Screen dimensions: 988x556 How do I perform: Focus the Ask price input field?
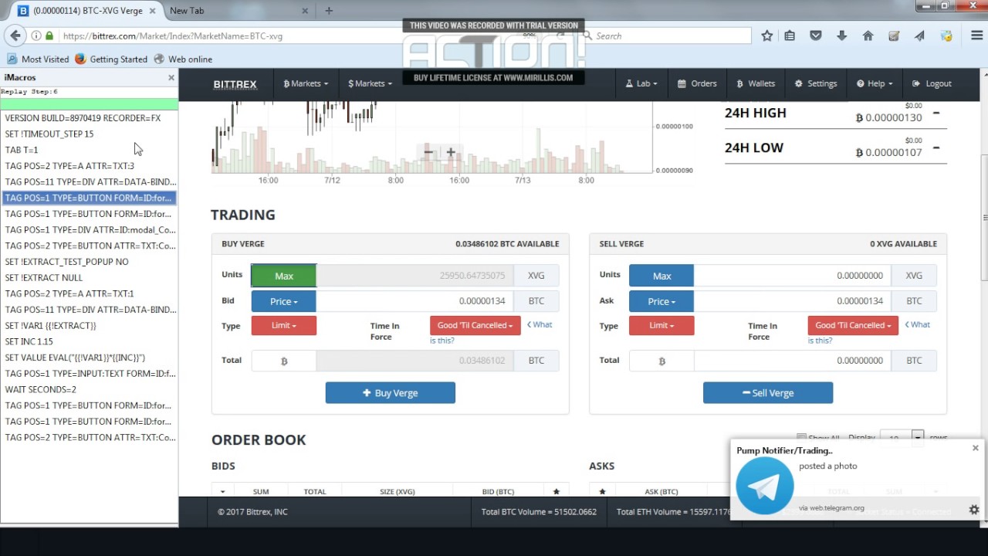tap(792, 301)
